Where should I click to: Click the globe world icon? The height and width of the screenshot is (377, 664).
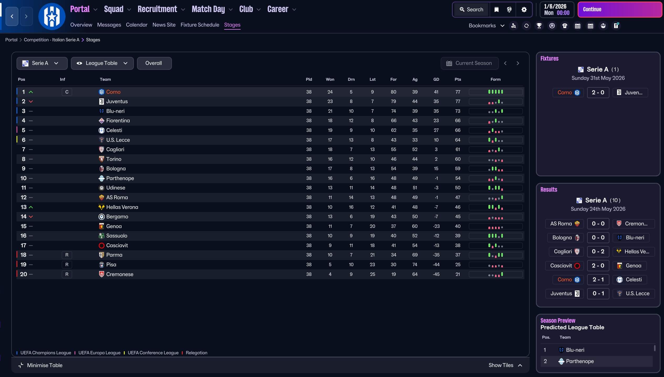click(509, 9)
